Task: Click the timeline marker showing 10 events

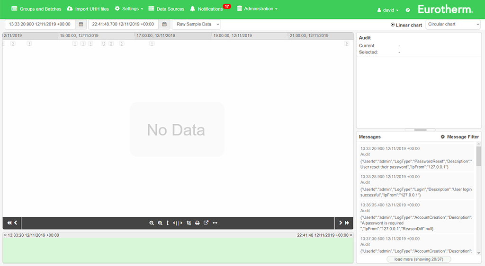Action: click(x=103, y=43)
